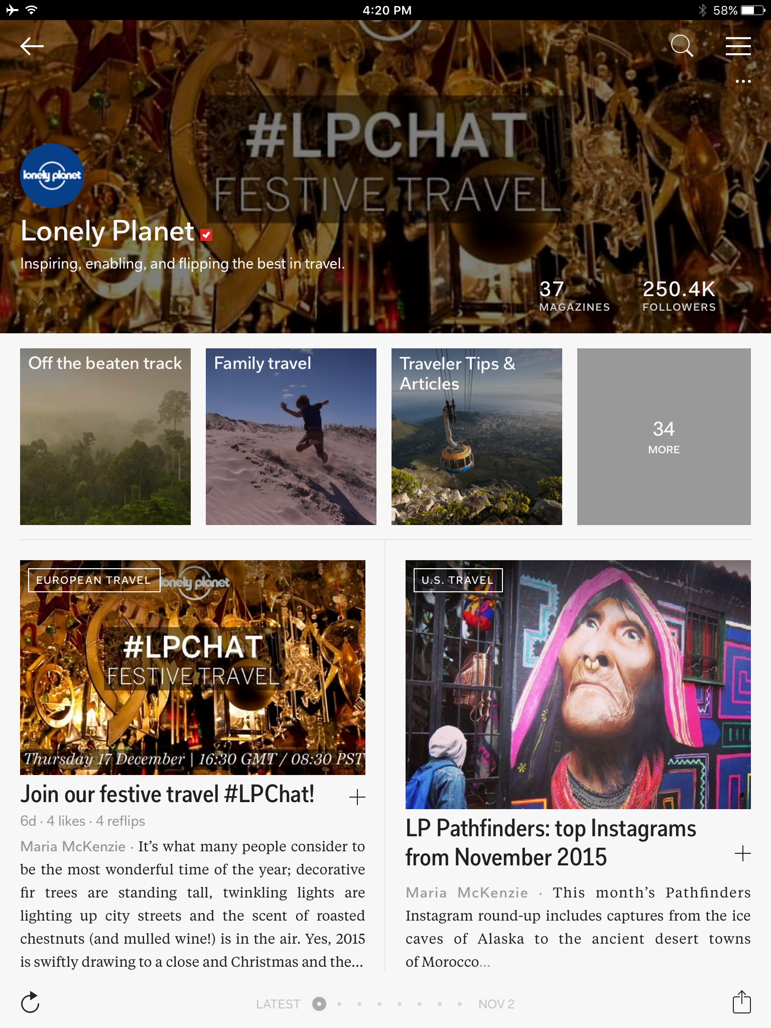
Task: Select the LATEST page indicator dot
Action: pyautogui.click(x=319, y=1004)
